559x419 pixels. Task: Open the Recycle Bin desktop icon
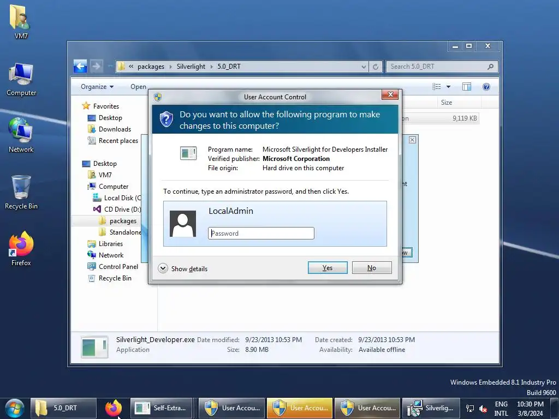(21, 193)
